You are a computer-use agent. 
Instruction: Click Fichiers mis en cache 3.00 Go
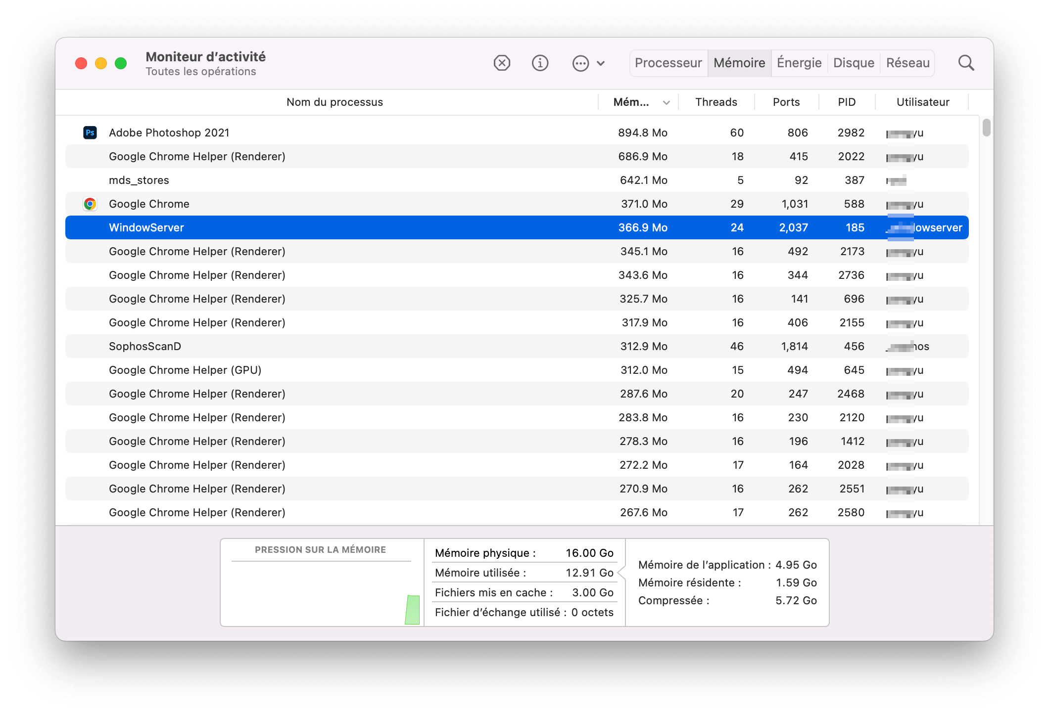click(x=524, y=592)
